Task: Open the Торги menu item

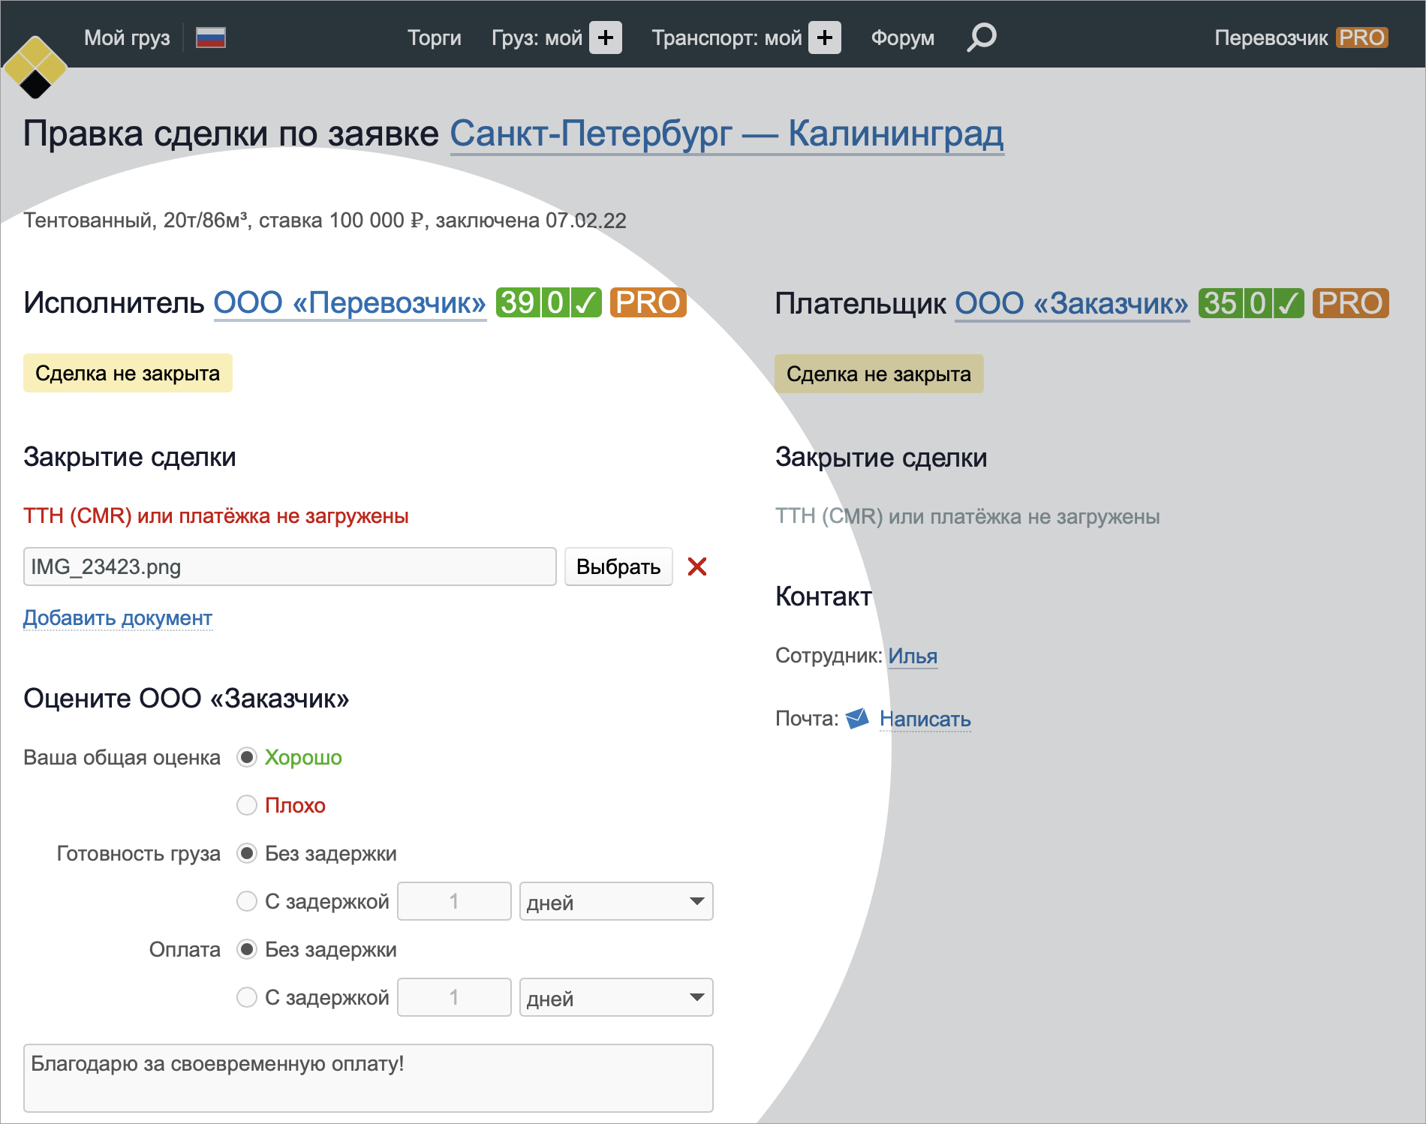Action: coord(434,38)
